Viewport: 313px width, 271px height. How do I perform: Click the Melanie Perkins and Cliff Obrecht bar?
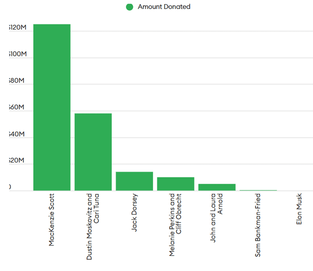pos(176,184)
